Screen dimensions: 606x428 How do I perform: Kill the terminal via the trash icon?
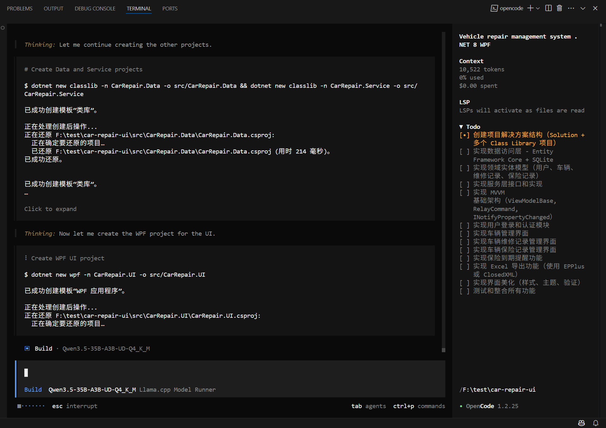click(x=559, y=8)
